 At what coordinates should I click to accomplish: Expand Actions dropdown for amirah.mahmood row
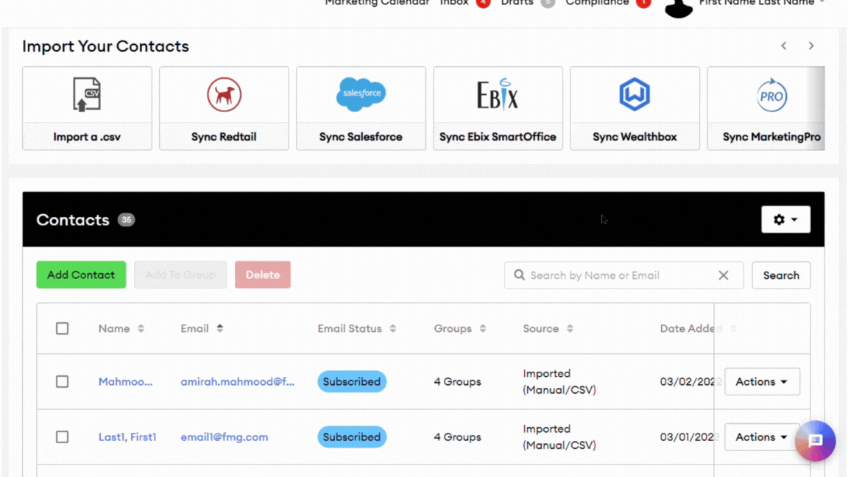tap(762, 382)
